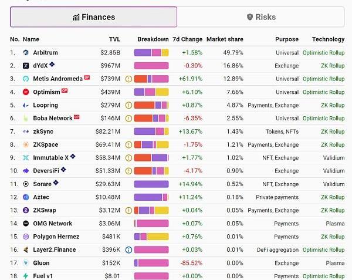
Task: Click the warning icon in Metis Andromeda row
Action: pyautogui.click(x=128, y=79)
